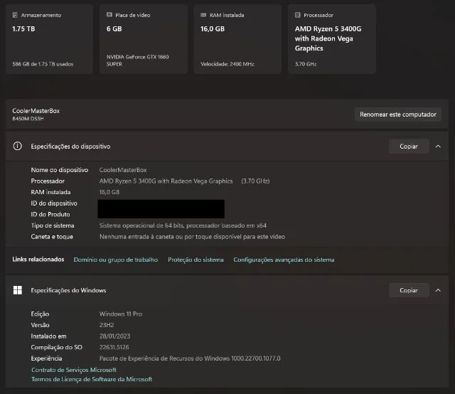Image resolution: width=455 pixels, height=394 pixels.
Task: Click the Processador row value AMD Ryzen 5 3400G
Action: tap(166, 181)
